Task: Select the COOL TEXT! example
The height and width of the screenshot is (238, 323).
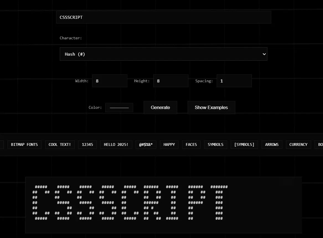Action: (x=60, y=144)
